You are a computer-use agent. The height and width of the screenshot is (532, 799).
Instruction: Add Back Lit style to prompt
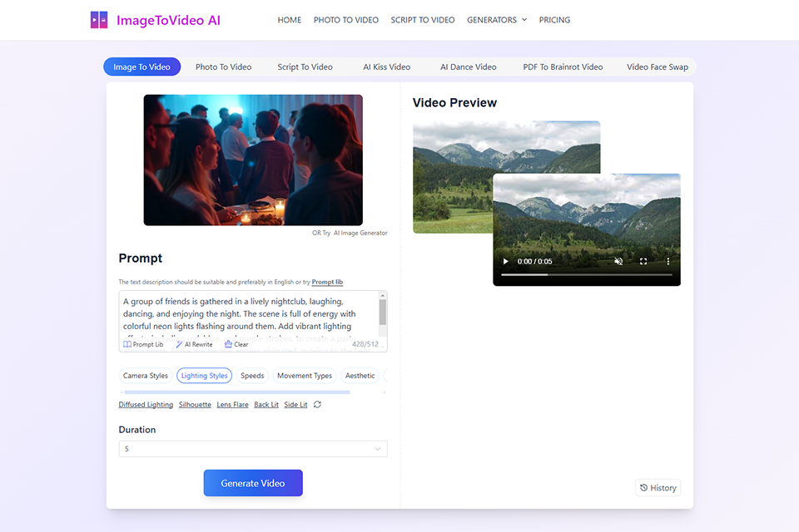tap(266, 404)
